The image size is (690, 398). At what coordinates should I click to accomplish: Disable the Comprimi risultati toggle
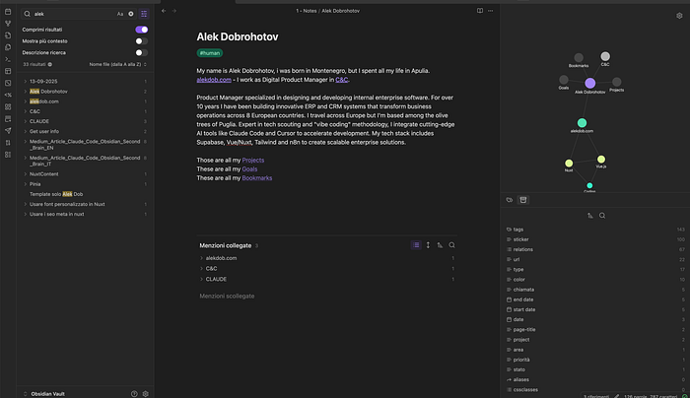pyautogui.click(x=141, y=30)
